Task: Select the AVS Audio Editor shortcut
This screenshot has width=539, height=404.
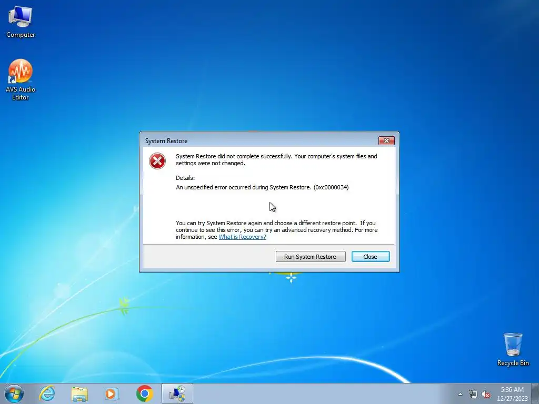Action: click(21, 80)
